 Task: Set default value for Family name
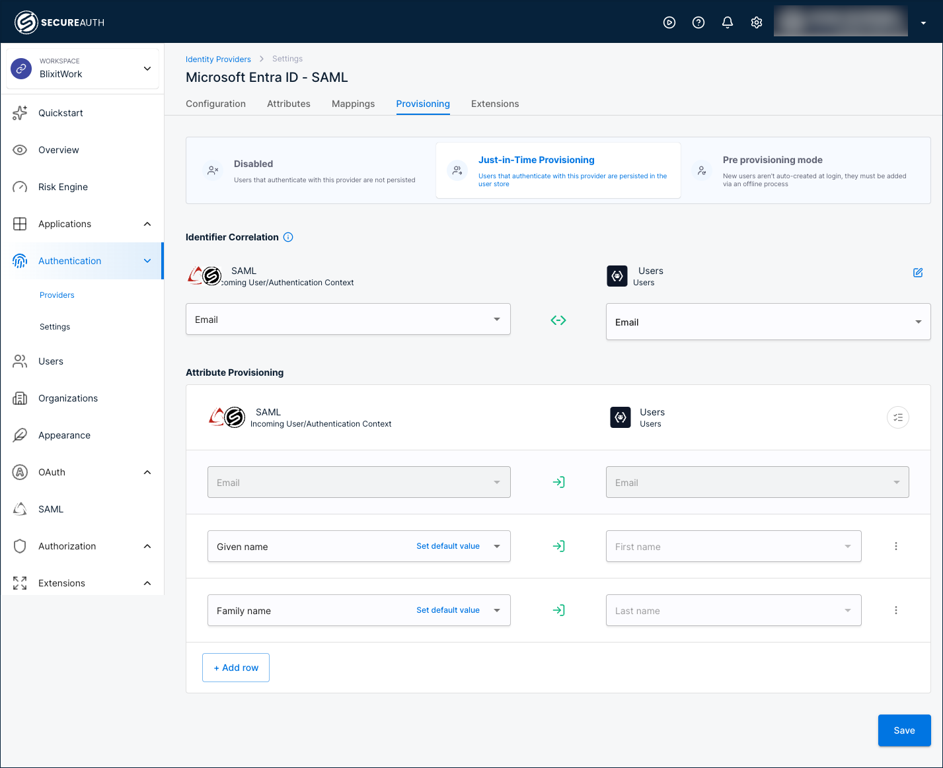coord(448,610)
